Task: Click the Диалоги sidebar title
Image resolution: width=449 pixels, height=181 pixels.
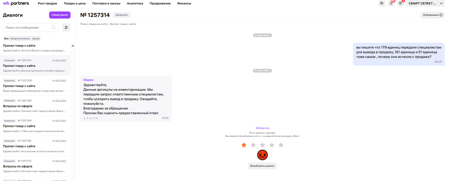Action: (x=13, y=15)
